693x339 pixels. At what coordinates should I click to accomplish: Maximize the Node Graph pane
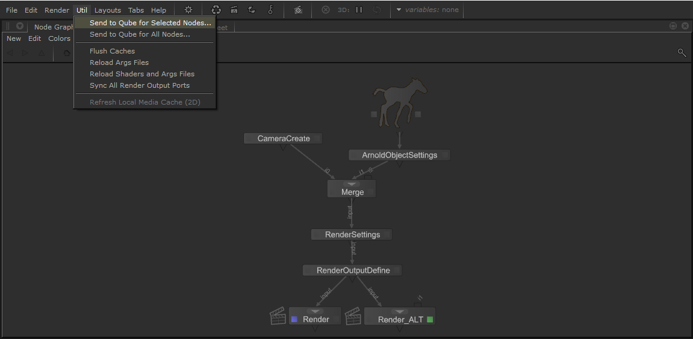673,26
